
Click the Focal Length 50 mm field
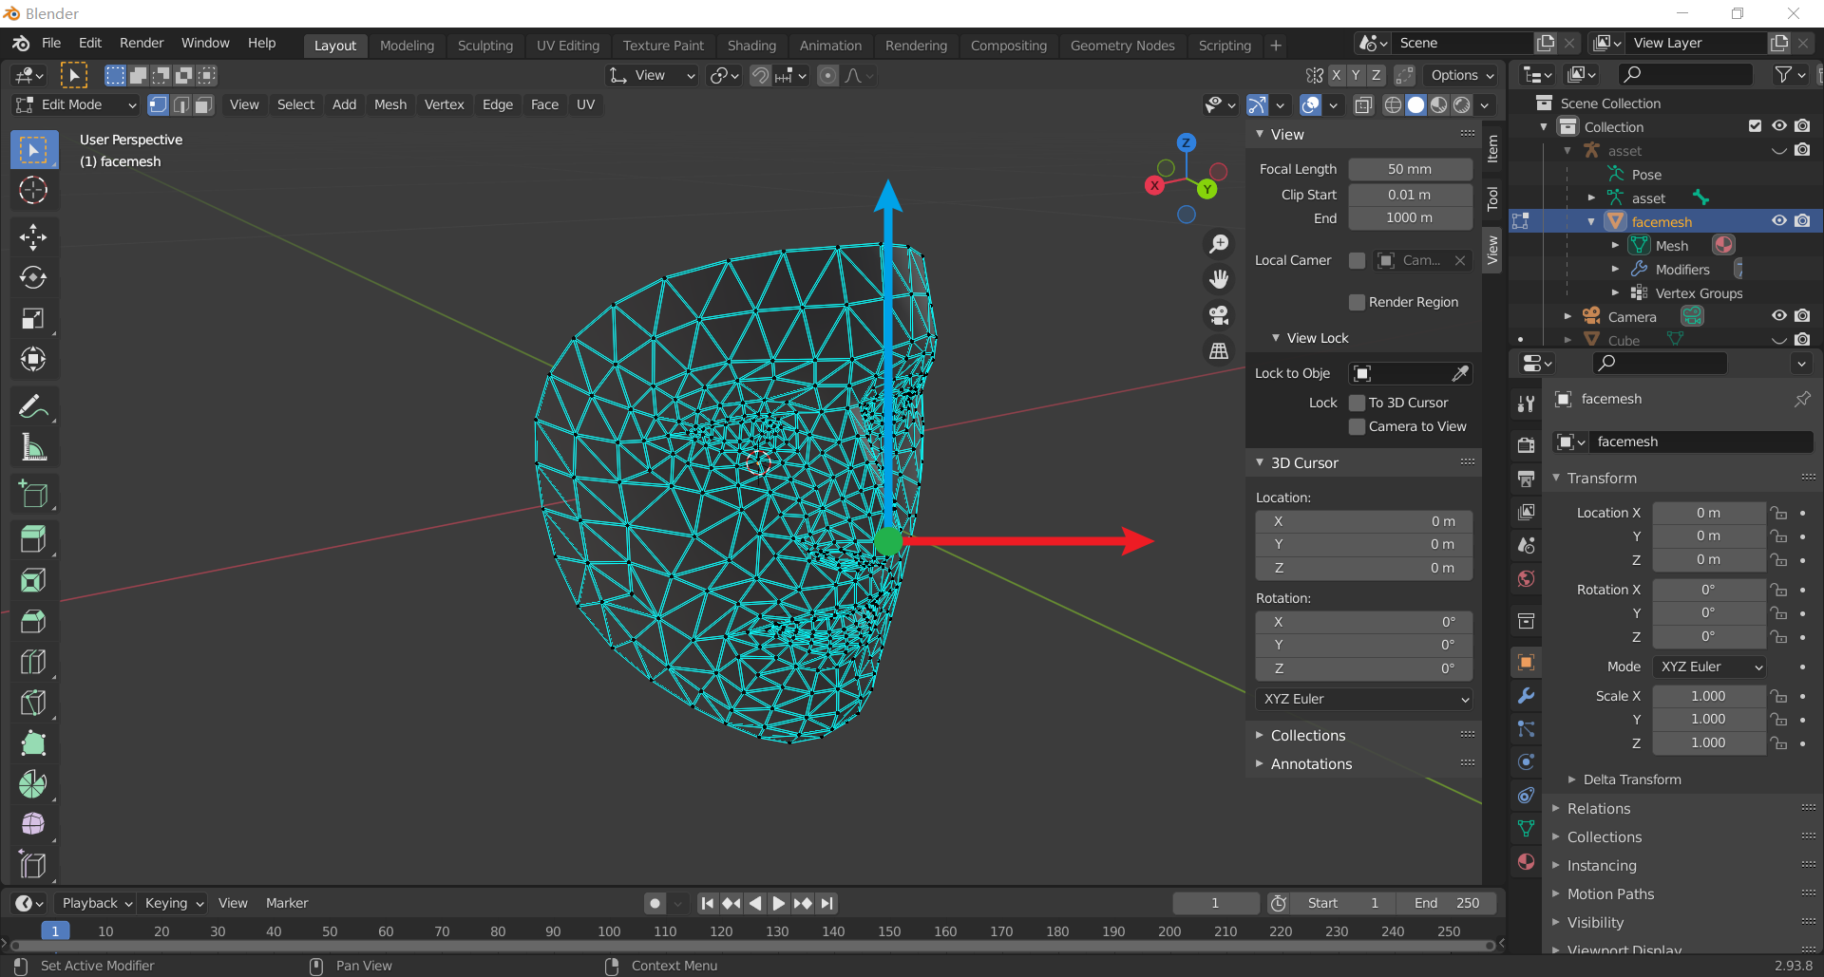(x=1410, y=169)
